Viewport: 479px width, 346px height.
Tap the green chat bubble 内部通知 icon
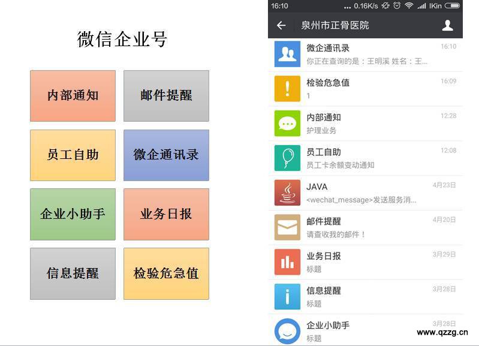(x=287, y=124)
